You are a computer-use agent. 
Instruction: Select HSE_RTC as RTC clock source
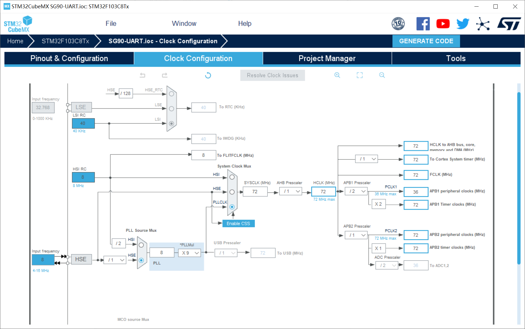tap(171, 94)
